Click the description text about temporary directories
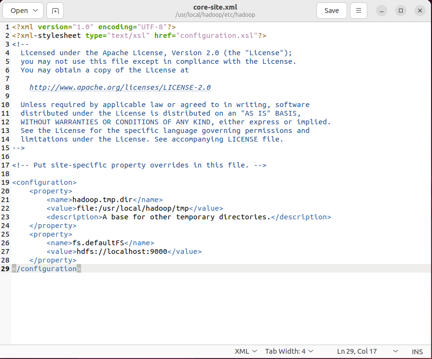The width and height of the screenshot is (432, 359). 187,217
